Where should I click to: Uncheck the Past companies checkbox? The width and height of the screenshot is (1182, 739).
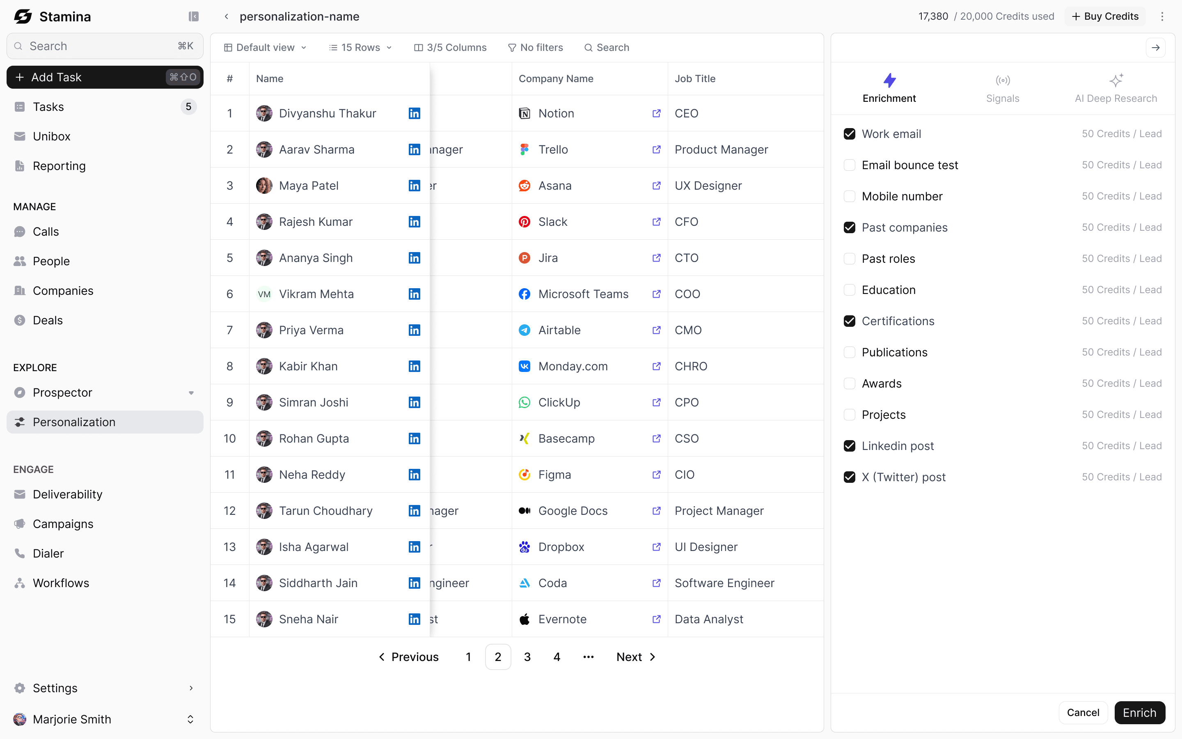[850, 228]
